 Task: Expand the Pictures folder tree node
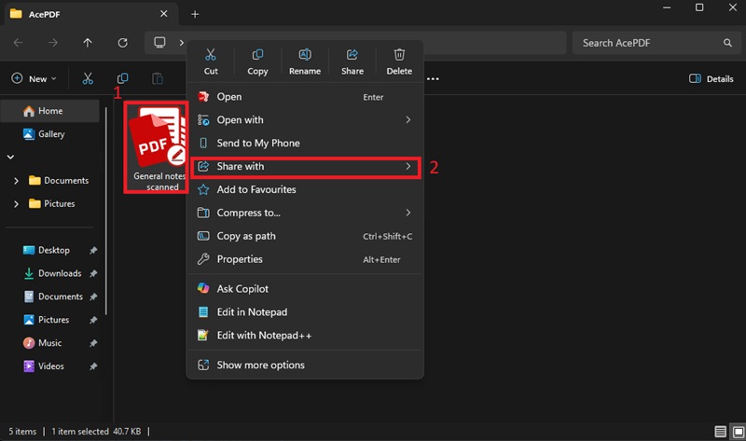pyautogui.click(x=16, y=204)
